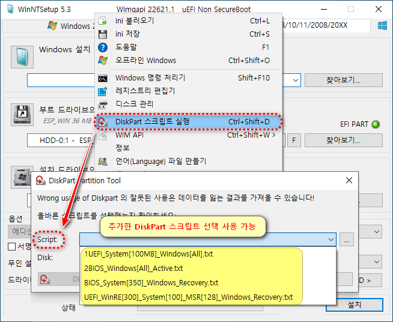
Task: Expand the 'WIM API' submenu
Action: coord(189,135)
